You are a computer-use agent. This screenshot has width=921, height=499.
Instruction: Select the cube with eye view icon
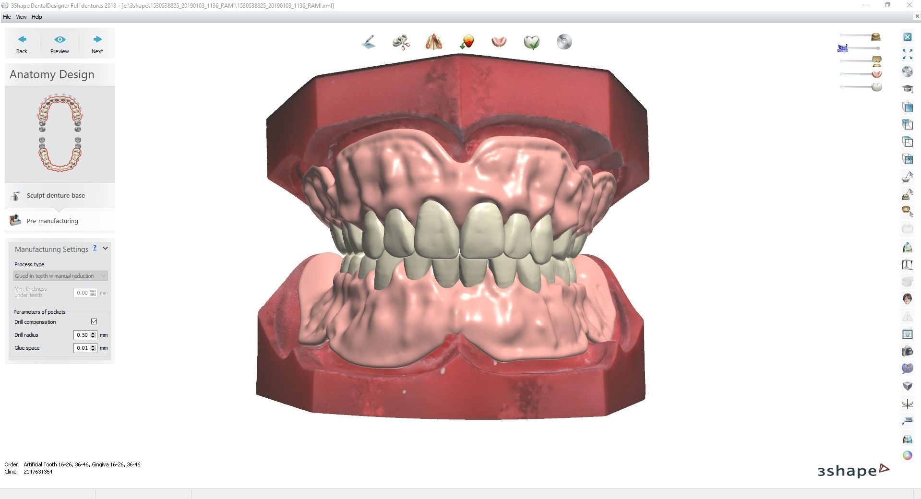tap(908, 159)
